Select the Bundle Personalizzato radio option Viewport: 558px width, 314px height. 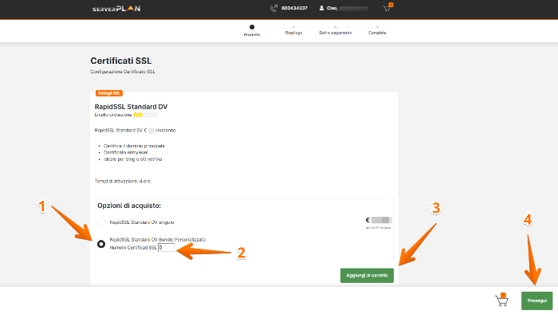[x=101, y=244]
